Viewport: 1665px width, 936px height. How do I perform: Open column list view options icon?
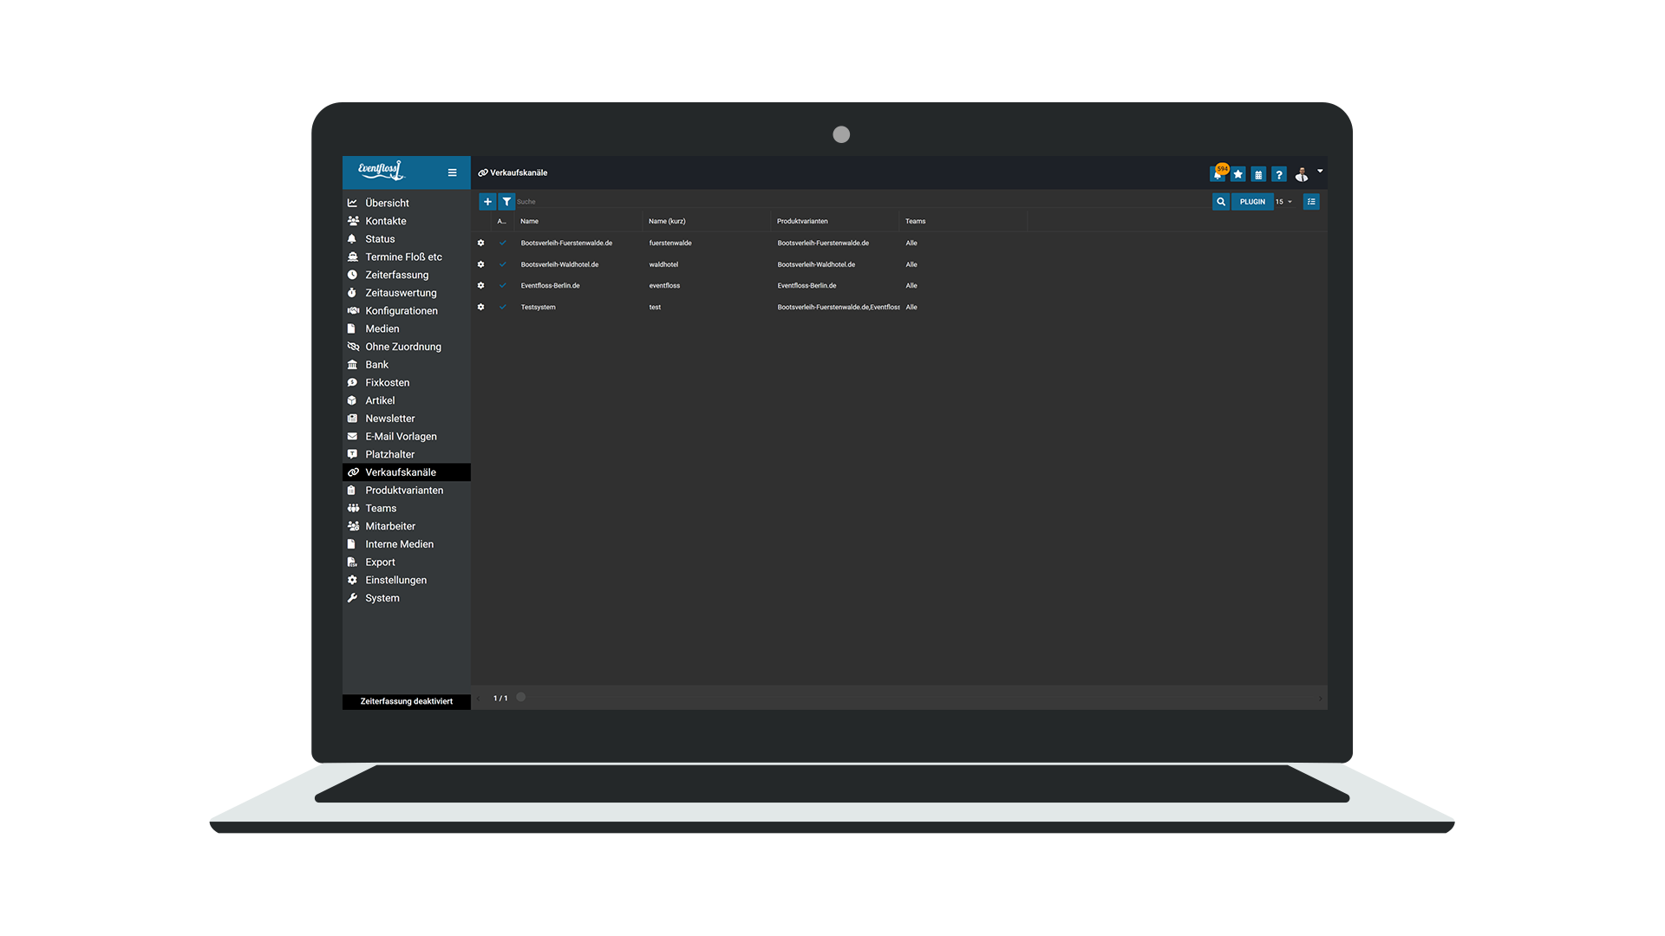1311,201
